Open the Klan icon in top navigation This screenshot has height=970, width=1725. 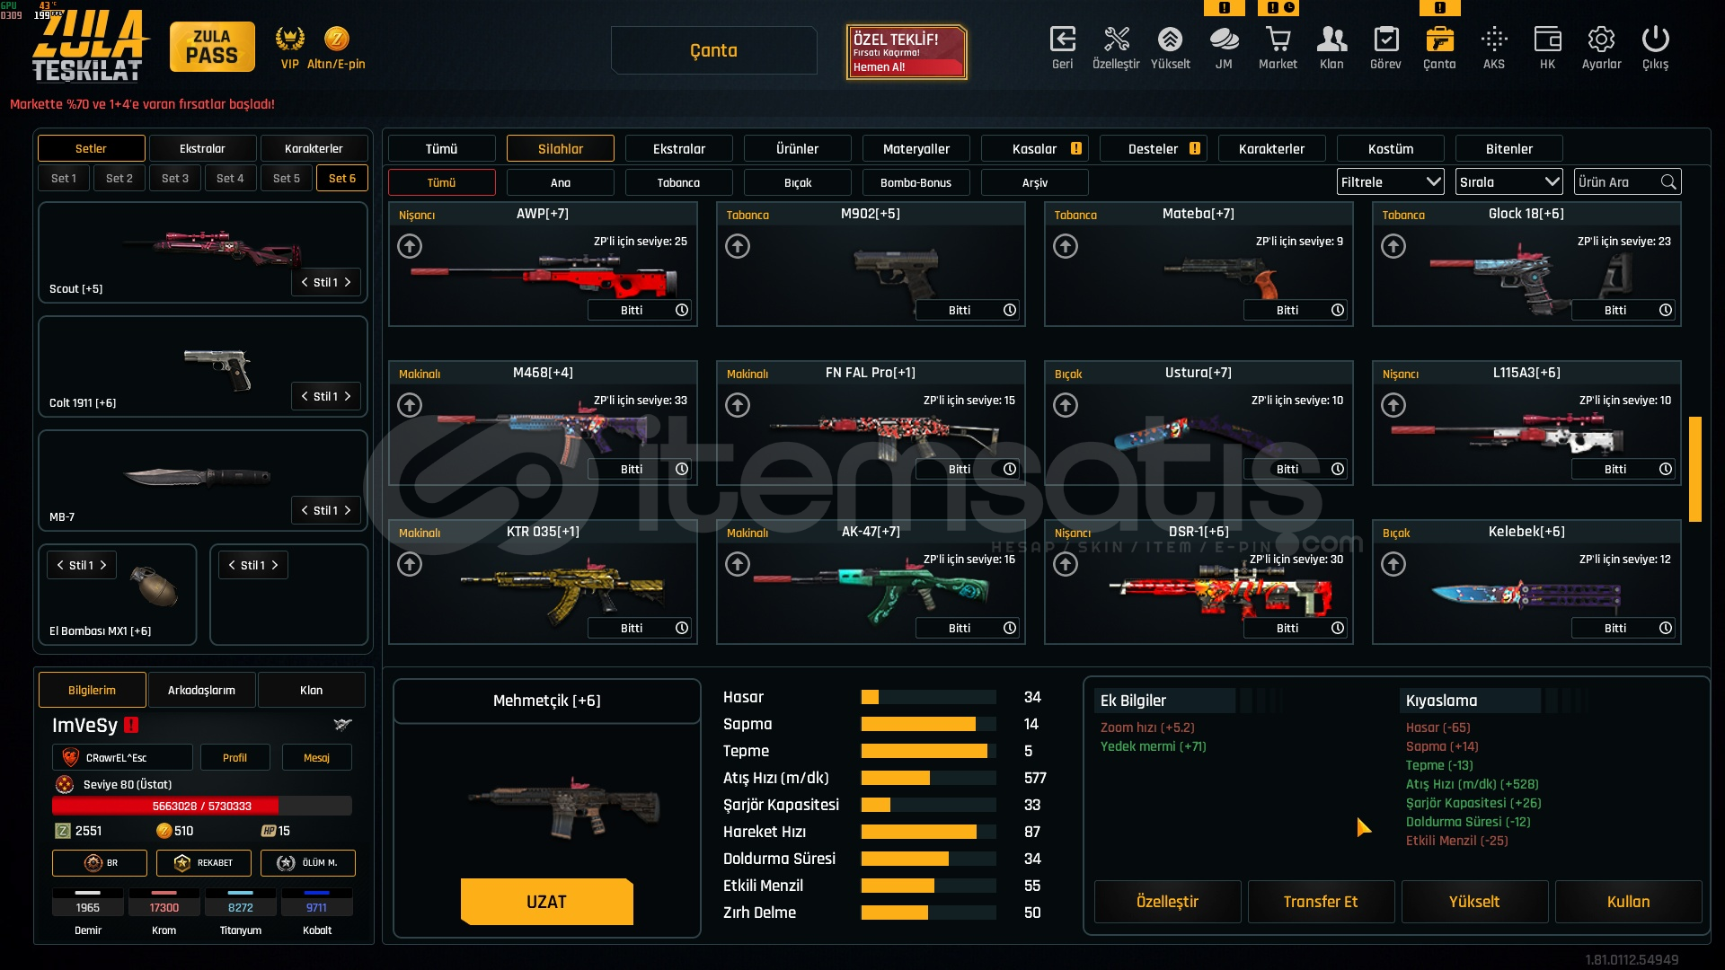pos(1331,40)
